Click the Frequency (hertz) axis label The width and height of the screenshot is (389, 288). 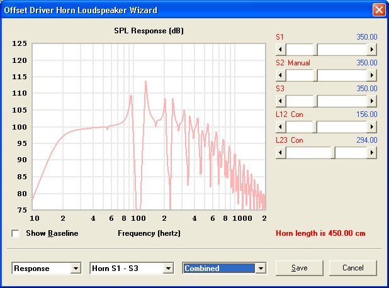(149, 233)
